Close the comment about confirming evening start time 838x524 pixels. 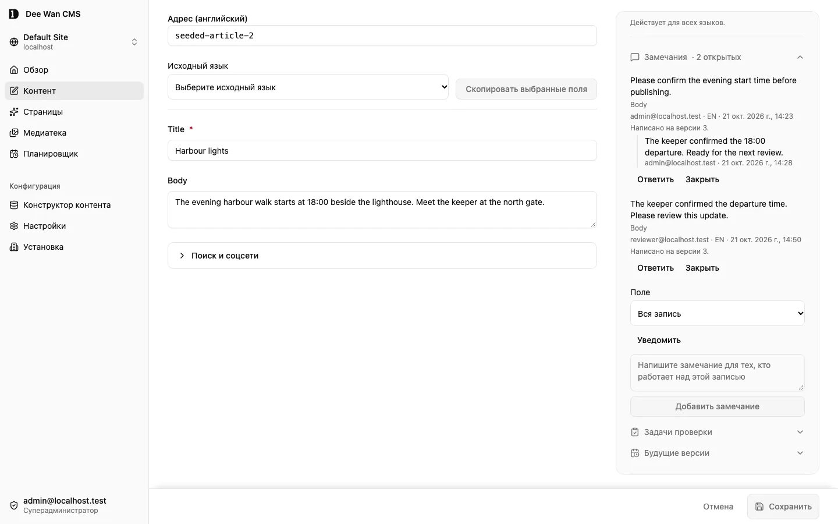[x=702, y=179]
